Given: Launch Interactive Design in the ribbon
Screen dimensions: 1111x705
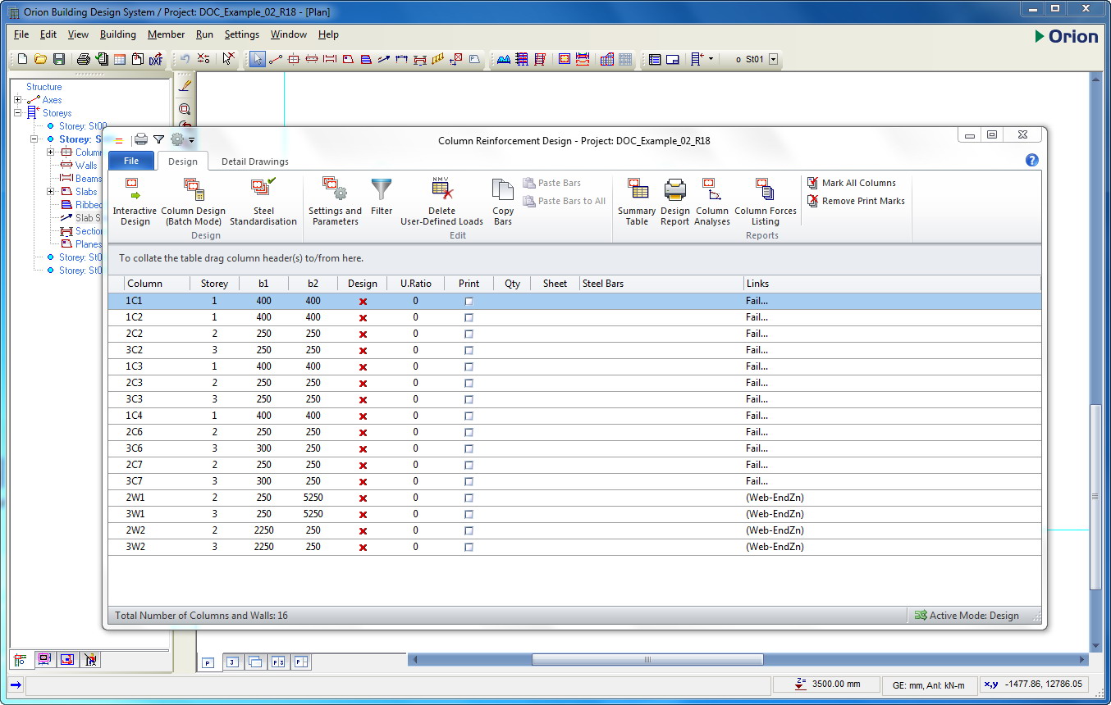Looking at the screenshot, I should click(135, 202).
